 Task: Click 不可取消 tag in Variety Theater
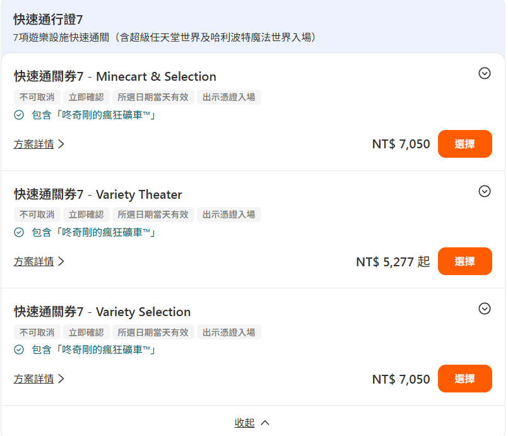[x=37, y=215]
